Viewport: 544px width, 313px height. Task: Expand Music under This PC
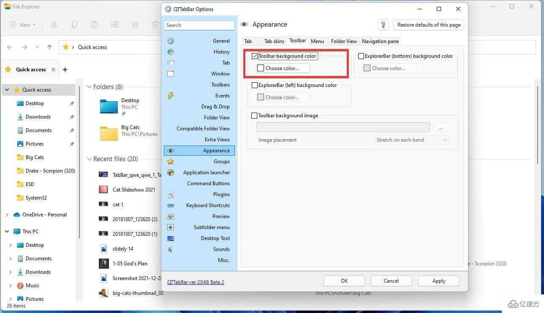(11, 286)
